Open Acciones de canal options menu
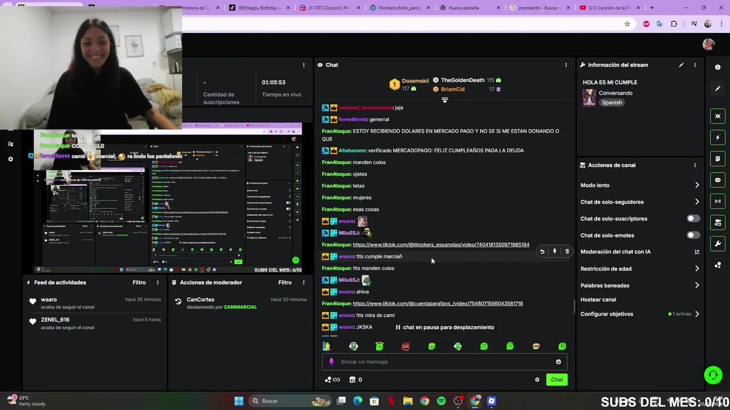This screenshot has height=410, width=730. [x=695, y=165]
